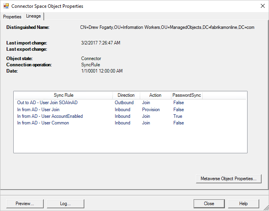Click the SyncRule connection operation value
Image resolution: width=269 pixels, height=211 pixels.
[x=91, y=65]
